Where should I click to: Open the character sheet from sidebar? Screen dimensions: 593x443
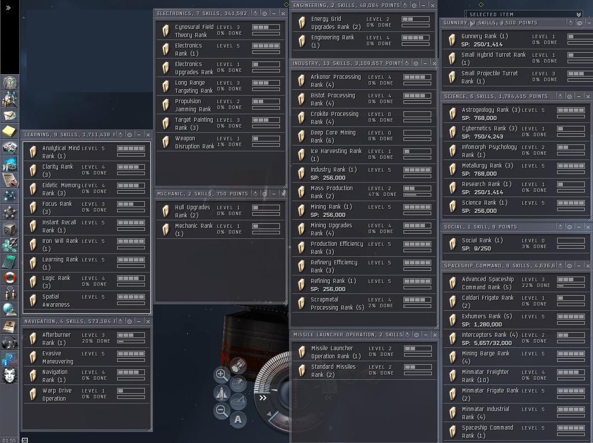tap(9, 82)
